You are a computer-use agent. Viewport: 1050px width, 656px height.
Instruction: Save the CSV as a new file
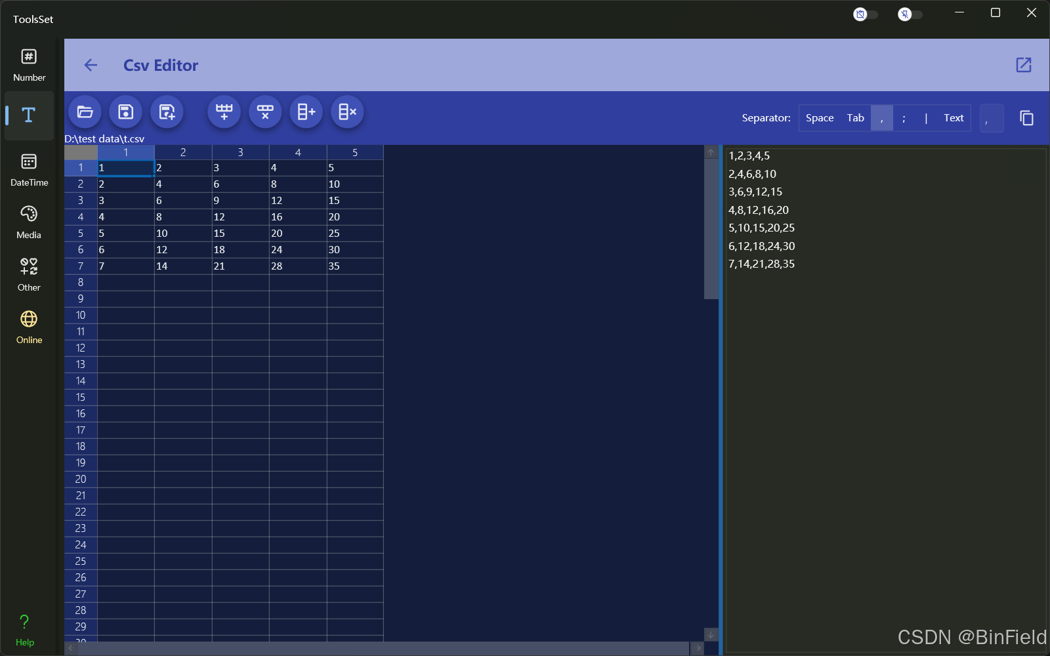(x=167, y=112)
